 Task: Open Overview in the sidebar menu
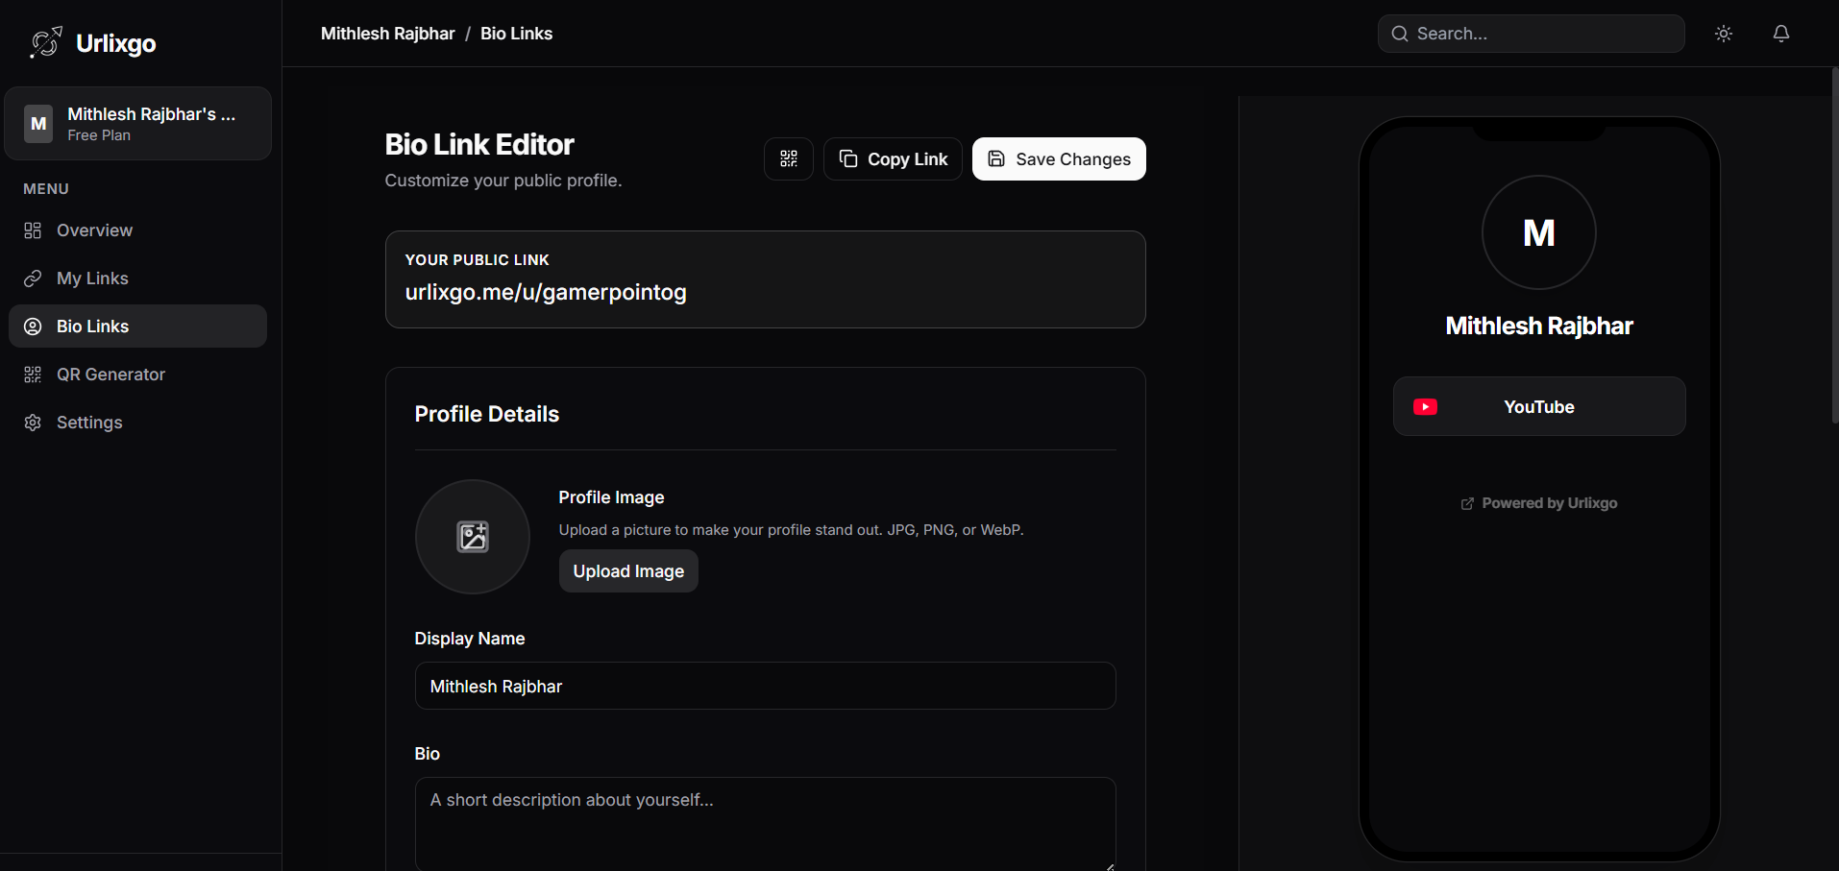[x=138, y=230]
